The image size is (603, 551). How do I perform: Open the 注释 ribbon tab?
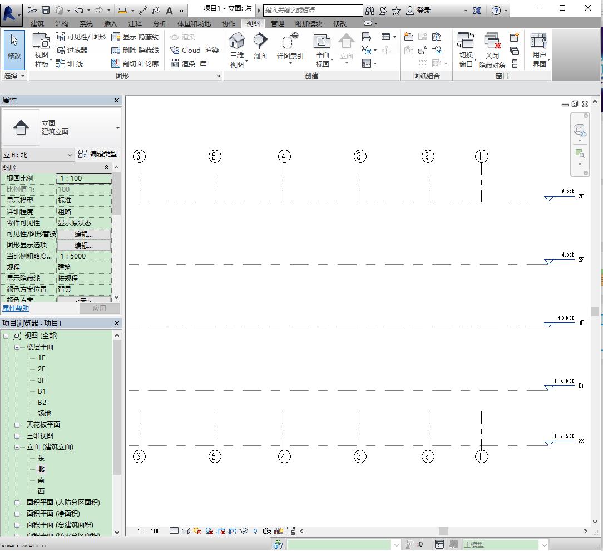(x=135, y=23)
